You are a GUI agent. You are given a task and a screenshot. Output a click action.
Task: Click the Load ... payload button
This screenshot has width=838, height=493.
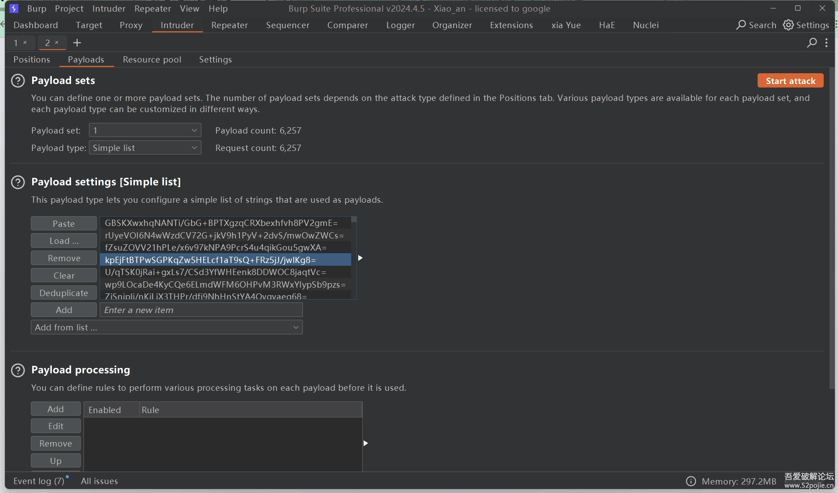pyautogui.click(x=64, y=241)
